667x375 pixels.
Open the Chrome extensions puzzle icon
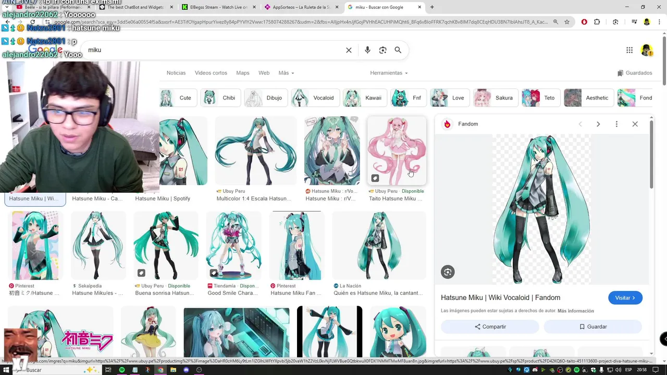pyautogui.click(x=597, y=22)
